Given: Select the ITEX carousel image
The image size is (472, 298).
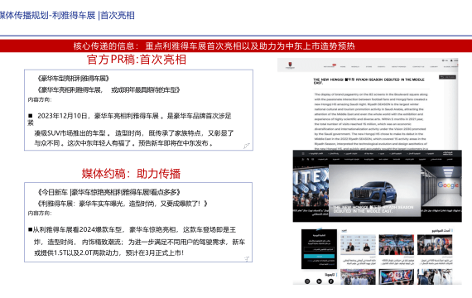Looking at the screenshot, I should point(311,187).
